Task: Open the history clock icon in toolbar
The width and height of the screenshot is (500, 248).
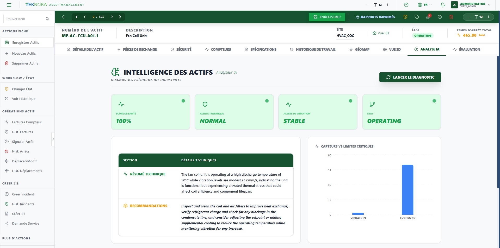Action: (x=440, y=17)
